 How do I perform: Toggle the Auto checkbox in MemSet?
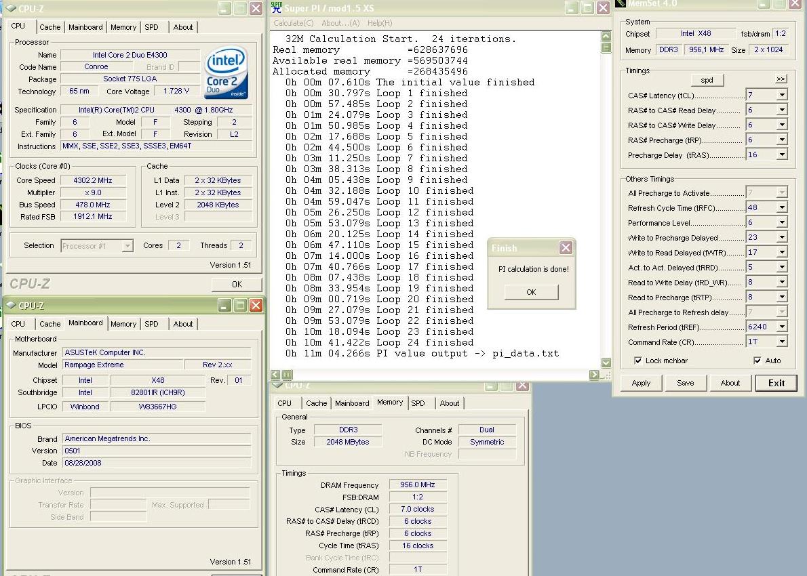coord(757,361)
